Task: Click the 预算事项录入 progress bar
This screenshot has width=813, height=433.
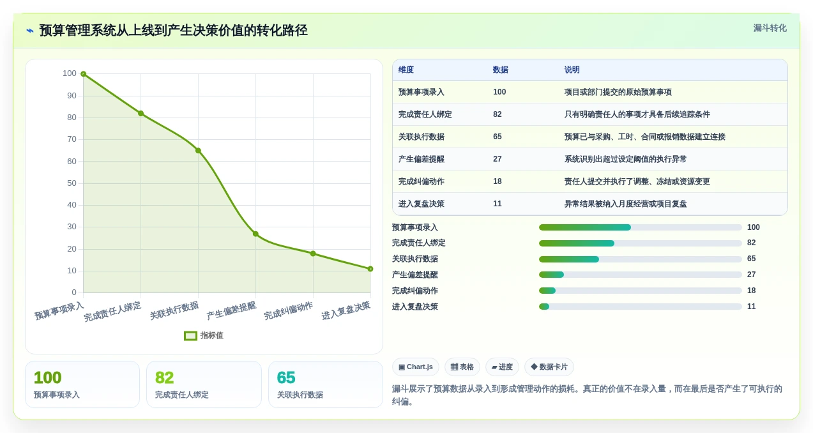Action: tap(641, 227)
